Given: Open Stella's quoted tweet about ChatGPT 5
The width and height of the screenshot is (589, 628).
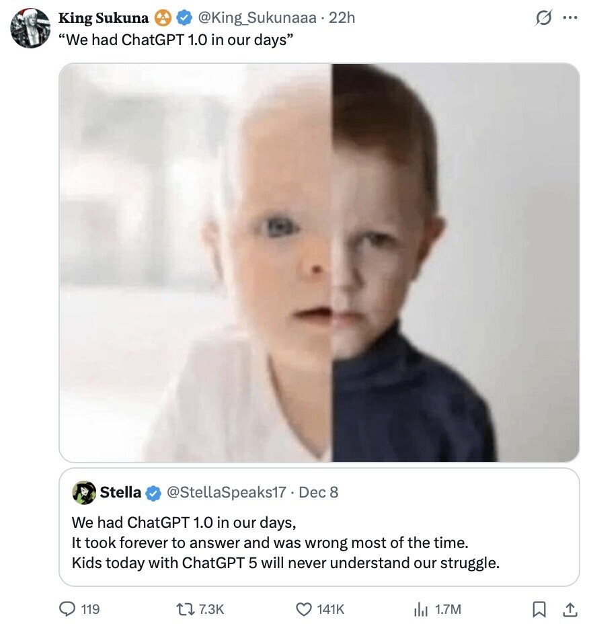Looking at the screenshot, I should pos(319,542).
